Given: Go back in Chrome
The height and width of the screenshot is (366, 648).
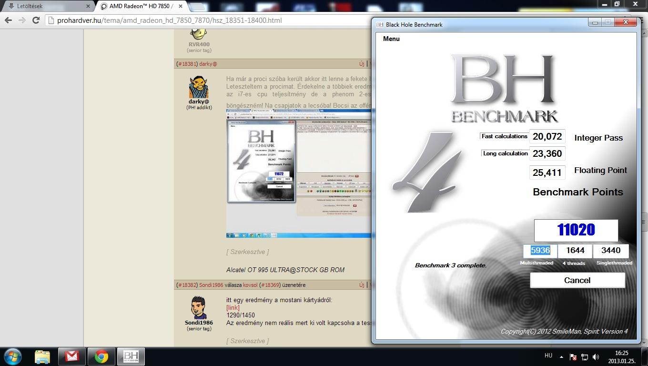Looking at the screenshot, I should pyautogui.click(x=8, y=20).
